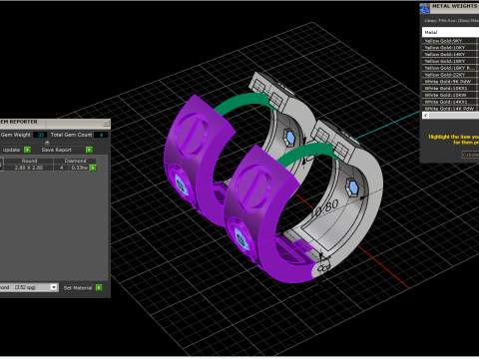Image resolution: width=479 pixels, height=359 pixels.
Task: Select truncated Yellow Gold 18KY R... row
Action: pos(450,68)
